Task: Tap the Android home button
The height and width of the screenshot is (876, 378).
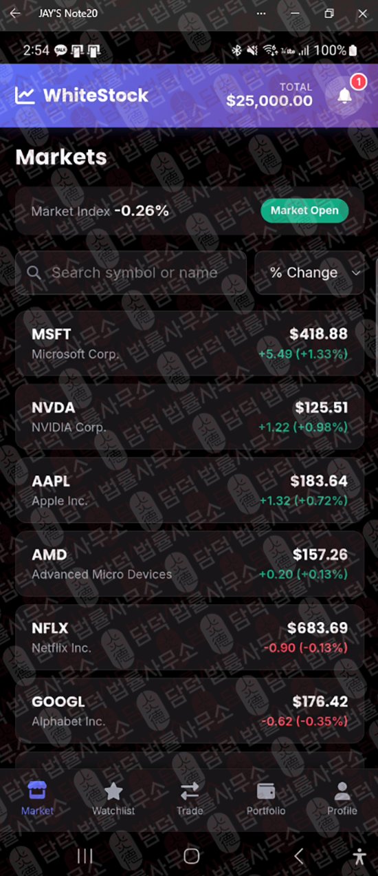Action: point(192,856)
